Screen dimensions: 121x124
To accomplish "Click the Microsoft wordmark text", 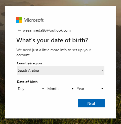I will tap(33, 20).
